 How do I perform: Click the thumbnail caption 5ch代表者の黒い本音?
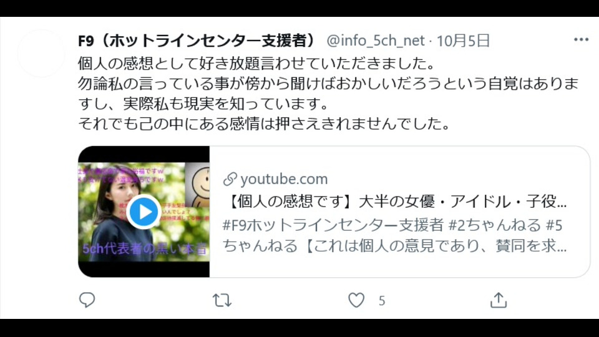pos(145,249)
